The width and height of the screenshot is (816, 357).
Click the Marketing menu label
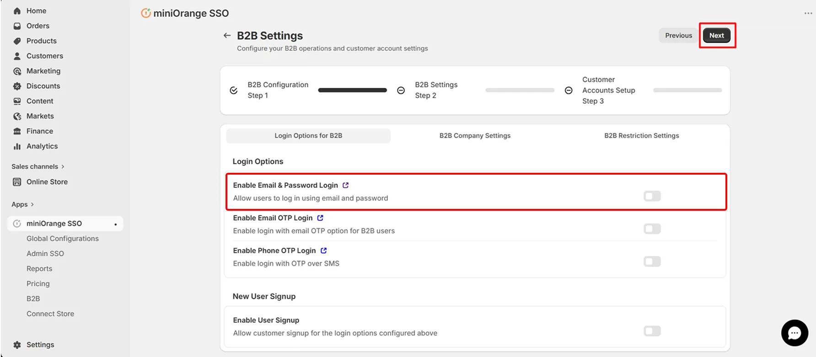pos(43,71)
